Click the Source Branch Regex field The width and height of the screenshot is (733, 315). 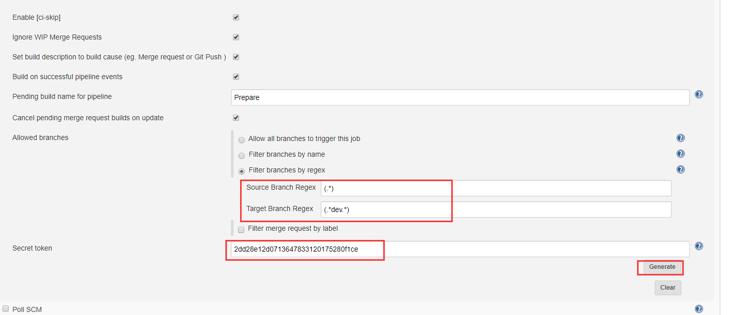(495, 188)
